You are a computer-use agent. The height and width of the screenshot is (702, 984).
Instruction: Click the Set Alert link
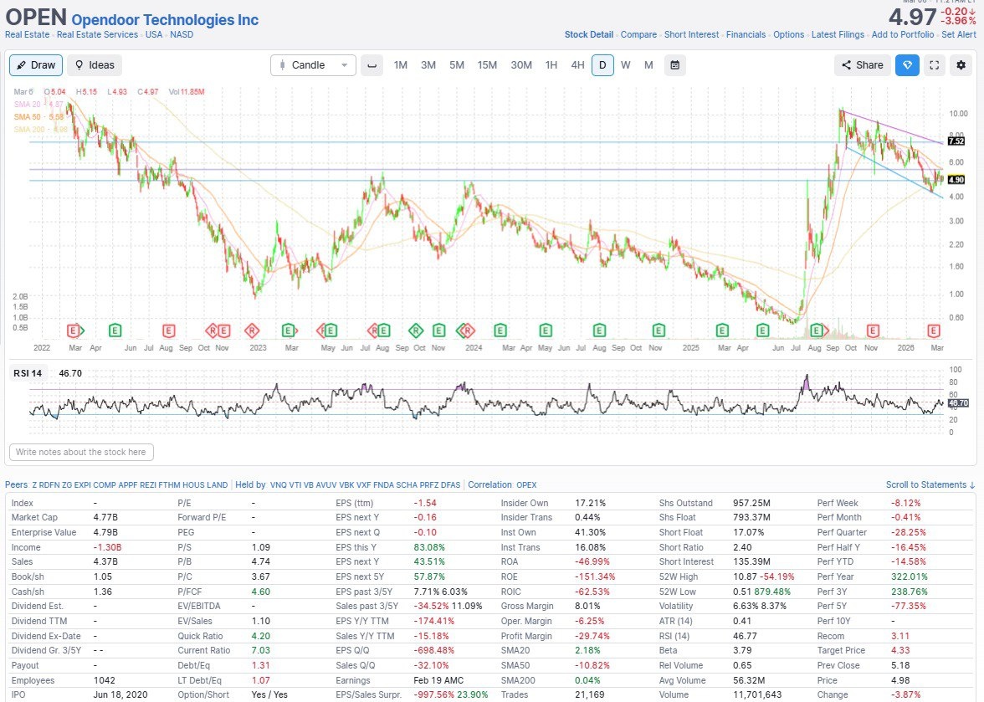[x=958, y=34]
